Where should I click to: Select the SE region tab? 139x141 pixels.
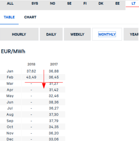pyautogui.click(x=69, y=3)
